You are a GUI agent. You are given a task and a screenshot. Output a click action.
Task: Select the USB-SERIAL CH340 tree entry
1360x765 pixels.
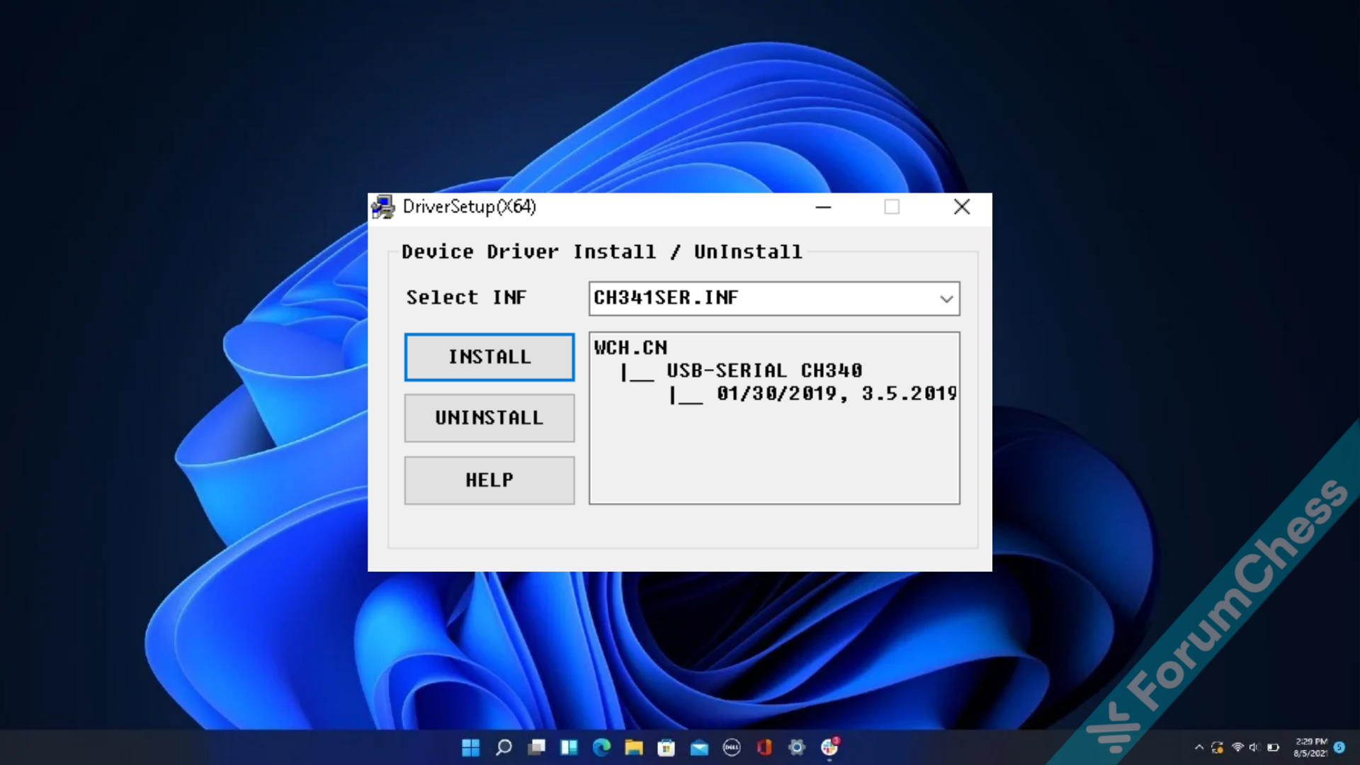(764, 370)
